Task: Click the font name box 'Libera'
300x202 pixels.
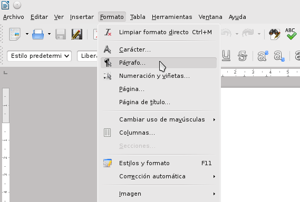Action: tap(88, 56)
